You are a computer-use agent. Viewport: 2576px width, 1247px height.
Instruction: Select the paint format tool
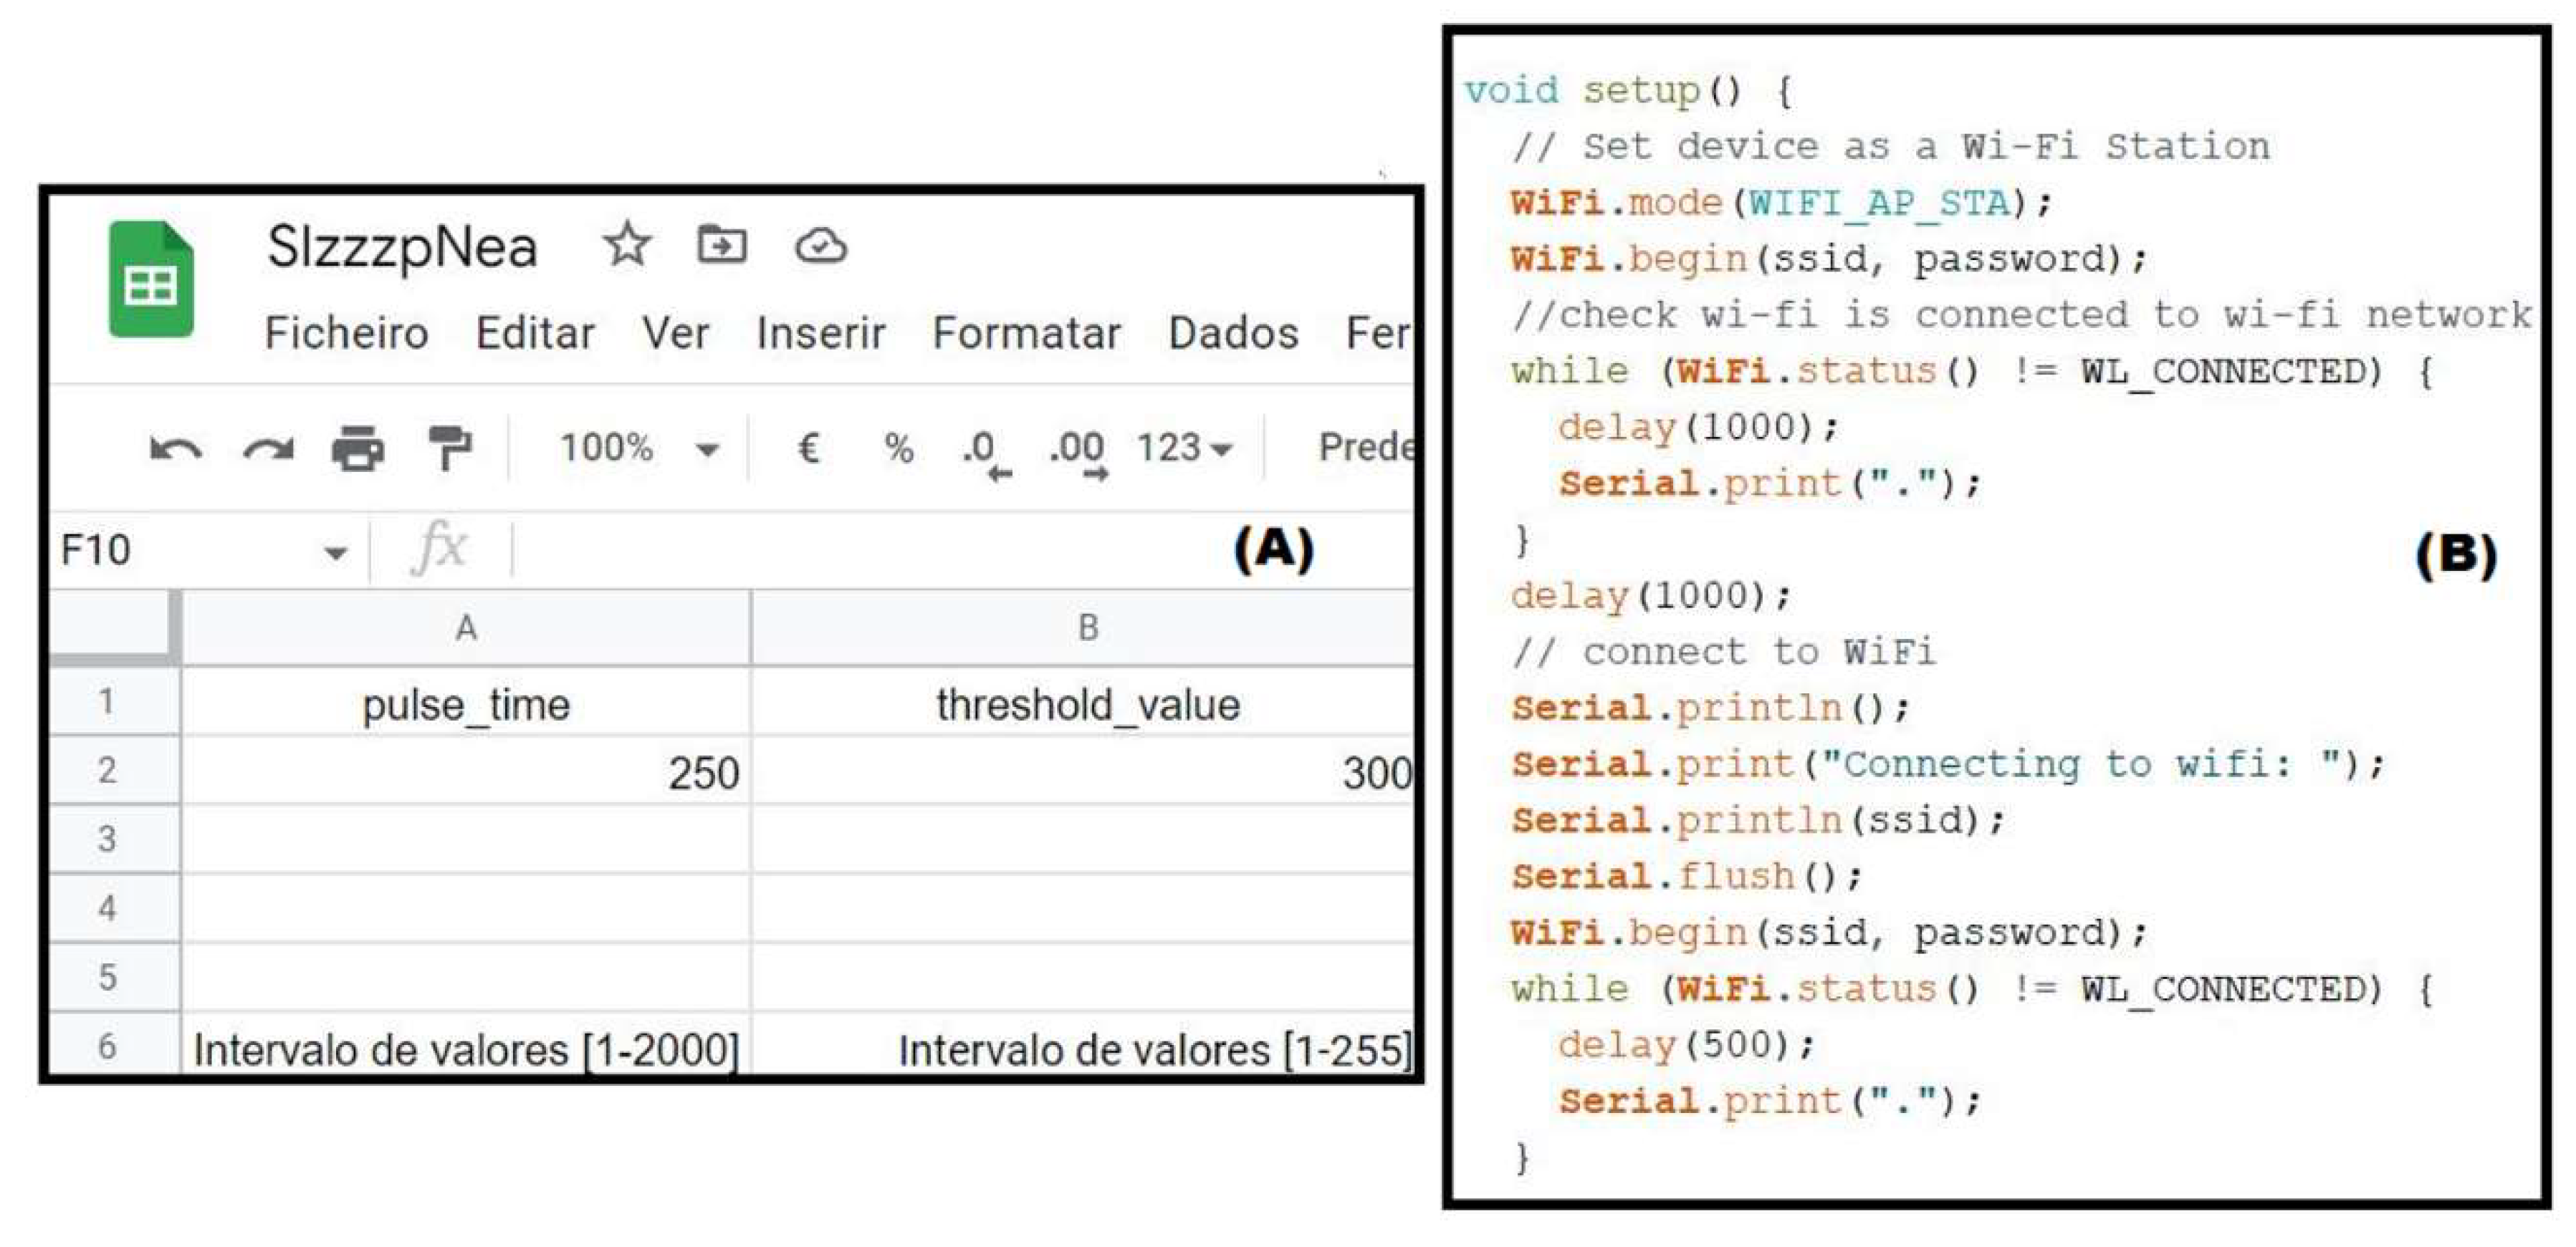coord(449,448)
